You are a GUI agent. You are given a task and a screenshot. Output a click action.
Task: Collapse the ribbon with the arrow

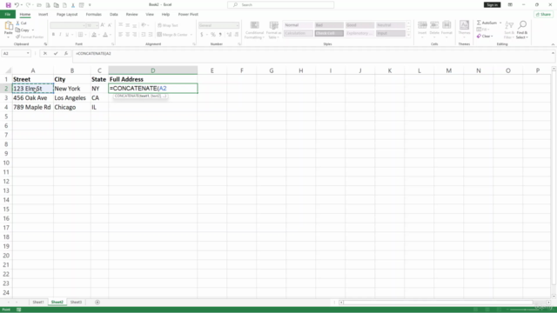click(553, 44)
